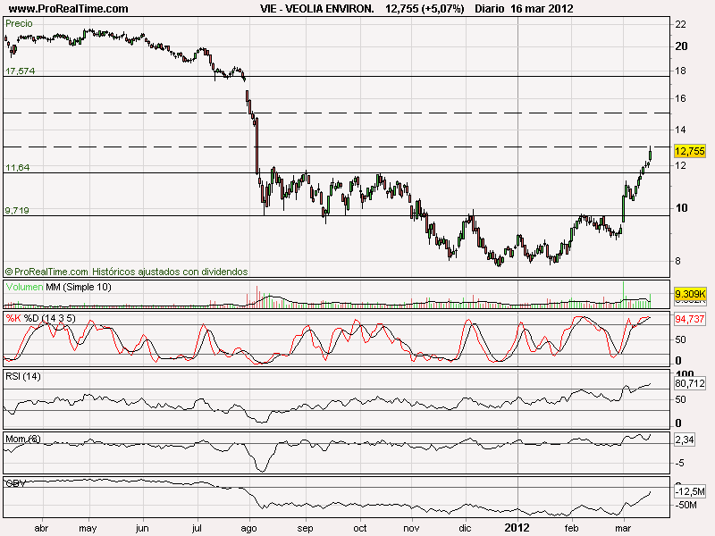Click the RSI (14) panel label

coord(23,376)
